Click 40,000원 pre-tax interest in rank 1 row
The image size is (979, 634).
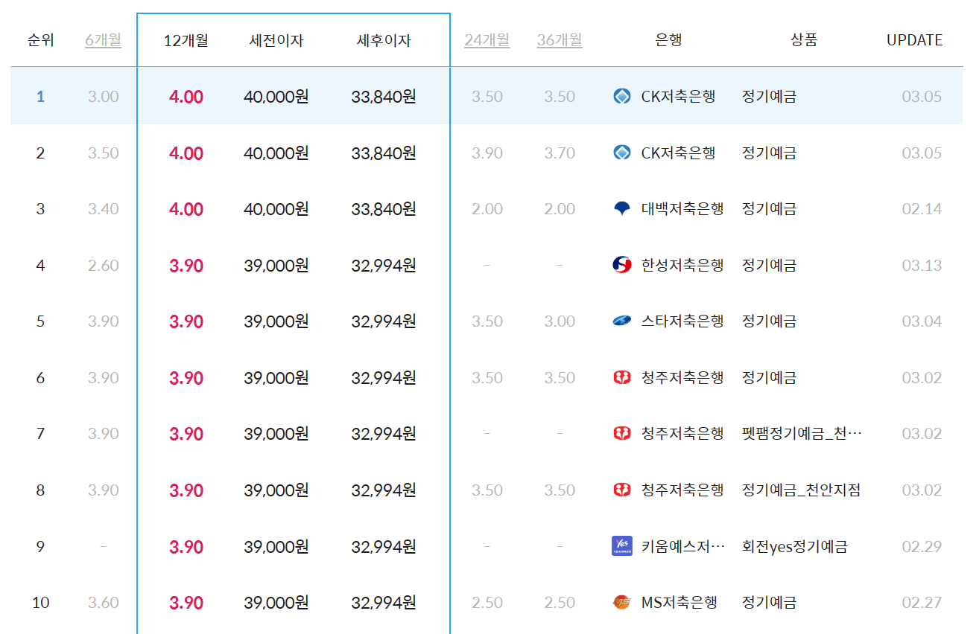[276, 96]
